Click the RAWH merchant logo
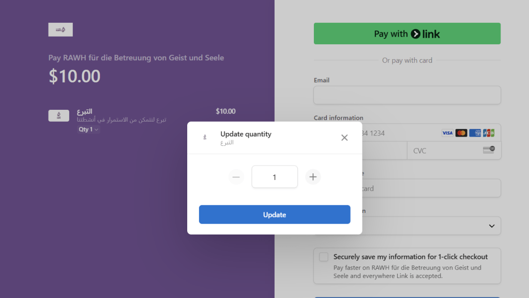529x298 pixels. (61, 30)
